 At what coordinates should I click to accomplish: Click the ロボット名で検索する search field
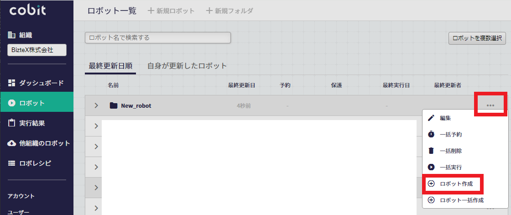(x=158, y=37)
